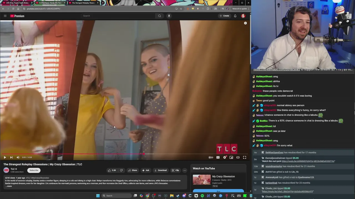This screenshot has height=199, width=355.
Task: Toggle closed captions on the video
Action: [x=218, y=157]
